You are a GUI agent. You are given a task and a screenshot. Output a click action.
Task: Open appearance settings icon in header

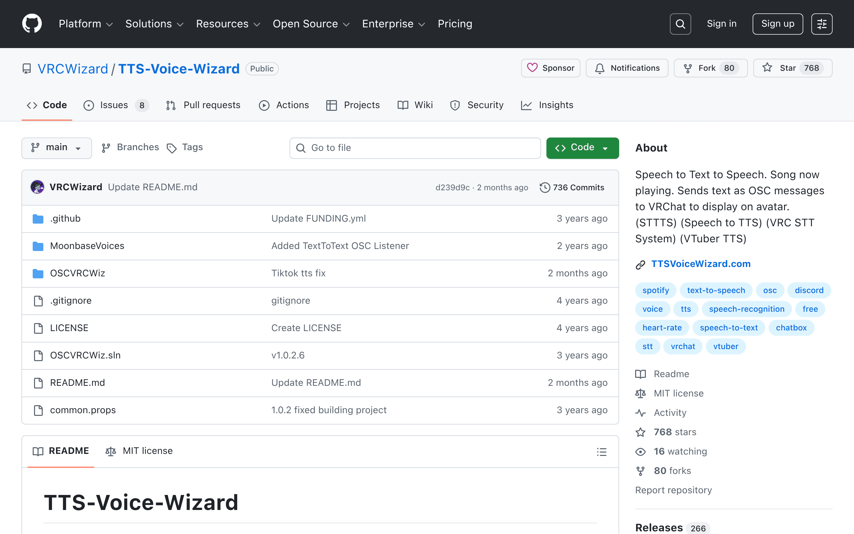(x=822, y=24)
